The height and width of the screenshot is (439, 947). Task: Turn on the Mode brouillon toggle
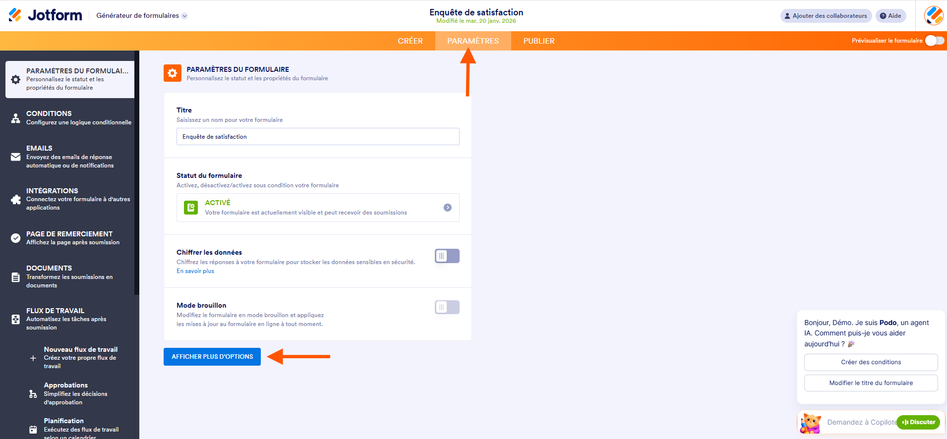[447, 307]
